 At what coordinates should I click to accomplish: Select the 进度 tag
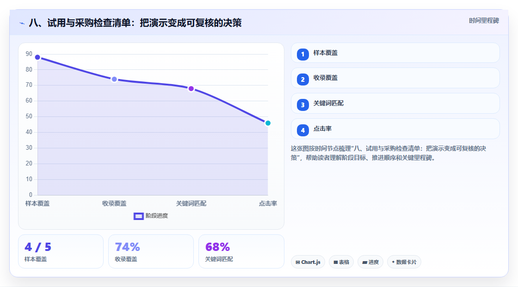click(370, 262)
